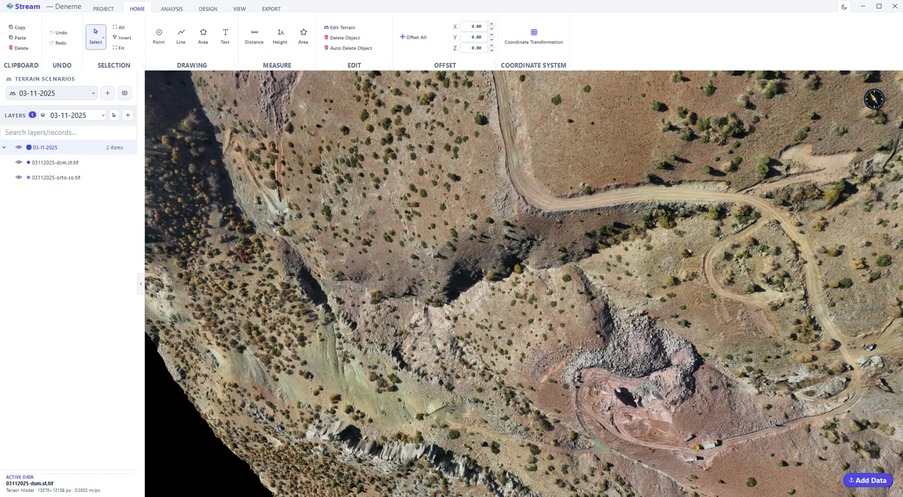
Task: Start a Height measurement
Action: (x=280, y=37)
